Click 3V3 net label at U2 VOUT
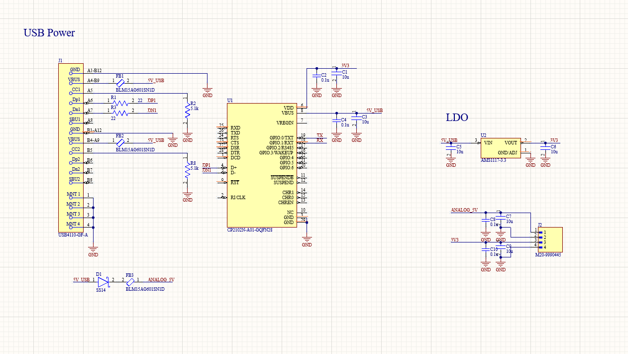 [554, 140]
